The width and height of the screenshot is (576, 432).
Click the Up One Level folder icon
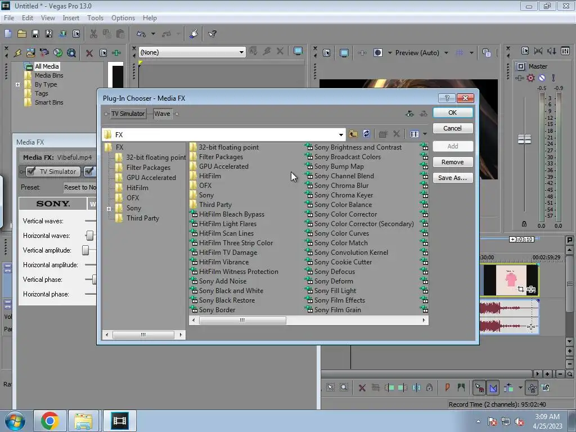tap(353, 134)
